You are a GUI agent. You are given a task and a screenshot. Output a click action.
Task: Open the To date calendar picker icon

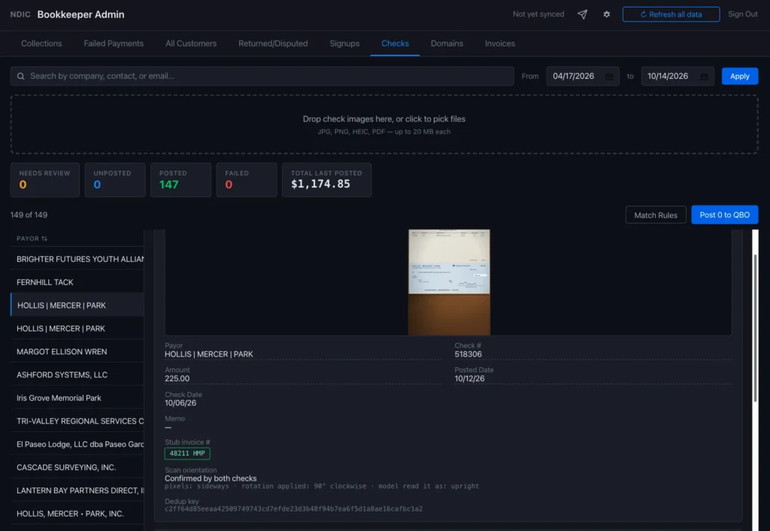(x=704, y=77)
